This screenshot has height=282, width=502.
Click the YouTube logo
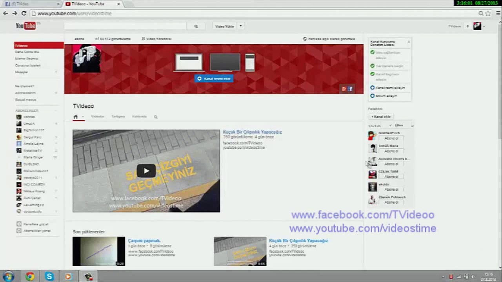[x=26, y=26]
